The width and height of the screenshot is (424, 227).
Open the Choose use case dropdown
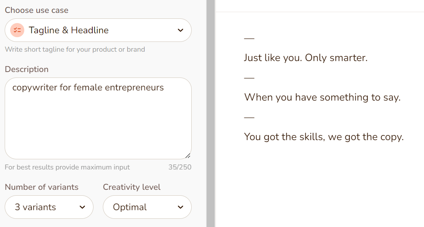coord(98,30)
